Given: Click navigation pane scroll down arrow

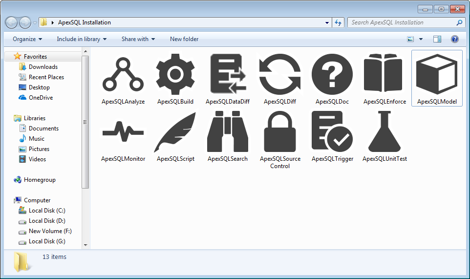Looking at the screenshot, I should pyautogui.click(x=85, y=245).
